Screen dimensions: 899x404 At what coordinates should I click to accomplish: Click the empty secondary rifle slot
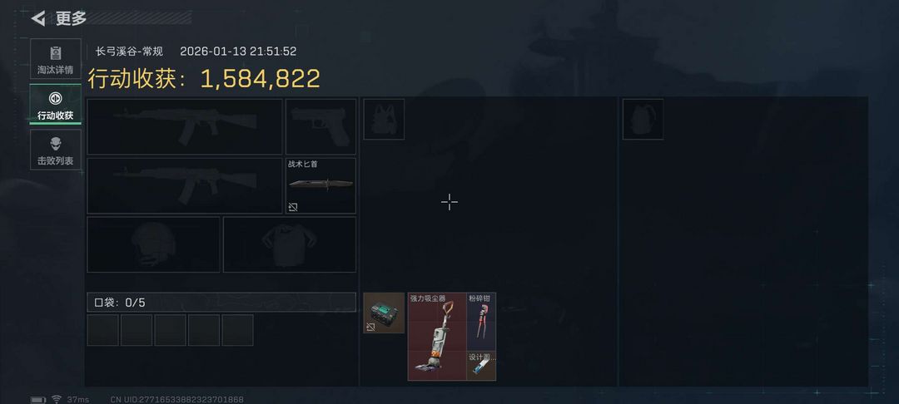185,185
